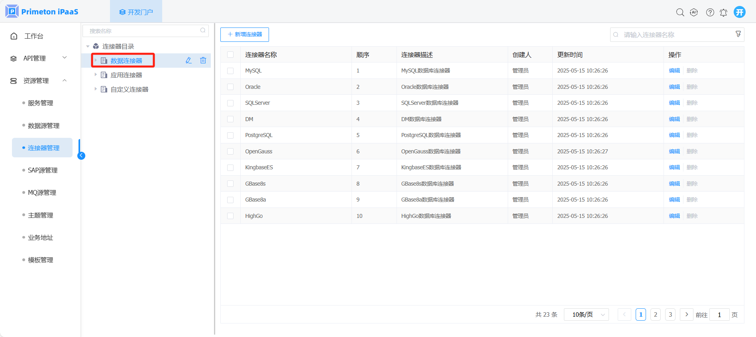Viewport: 756px width, 337px height.
Task: Switch to the 开发门户 tab
Action: 136,12
